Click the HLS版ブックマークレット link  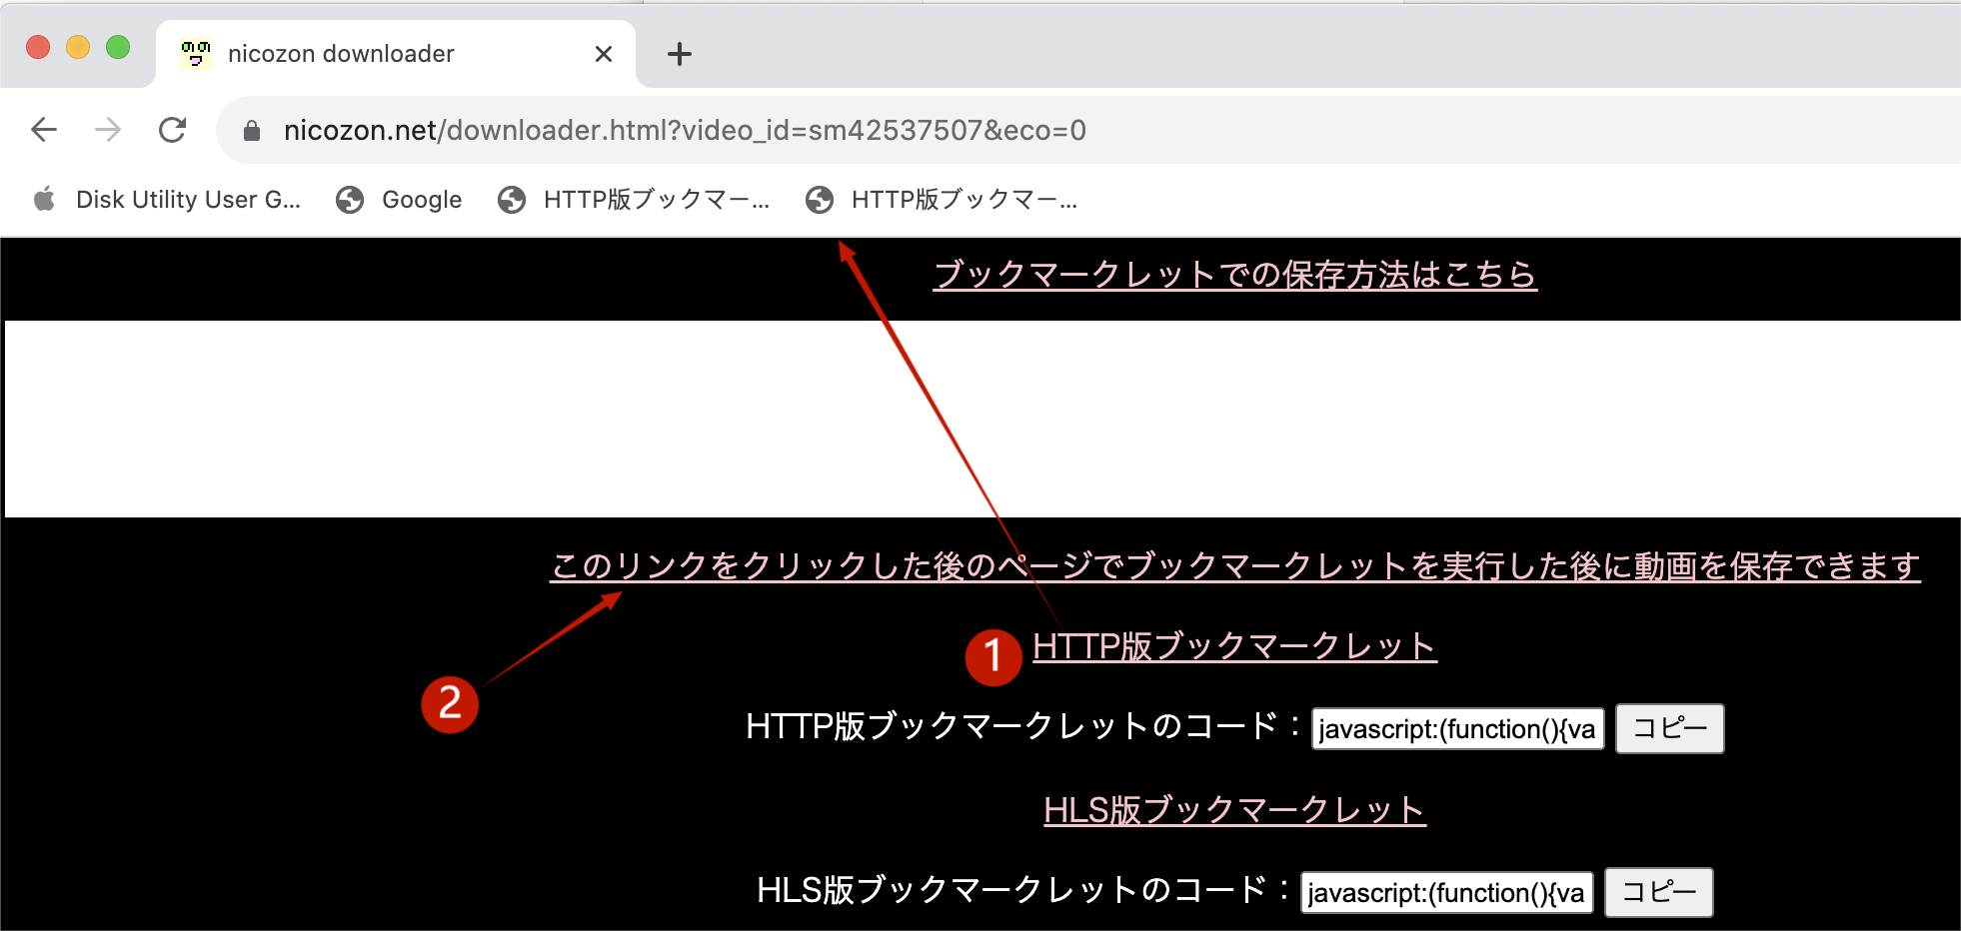(x=1234, y=810)
